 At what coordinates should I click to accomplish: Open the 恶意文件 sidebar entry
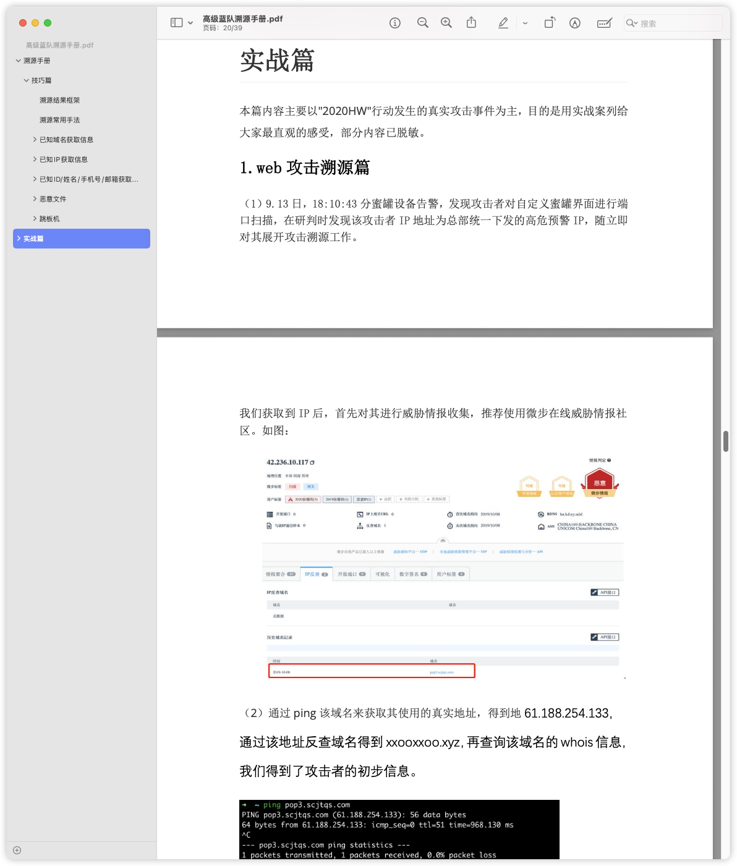[x=52, y=198]
